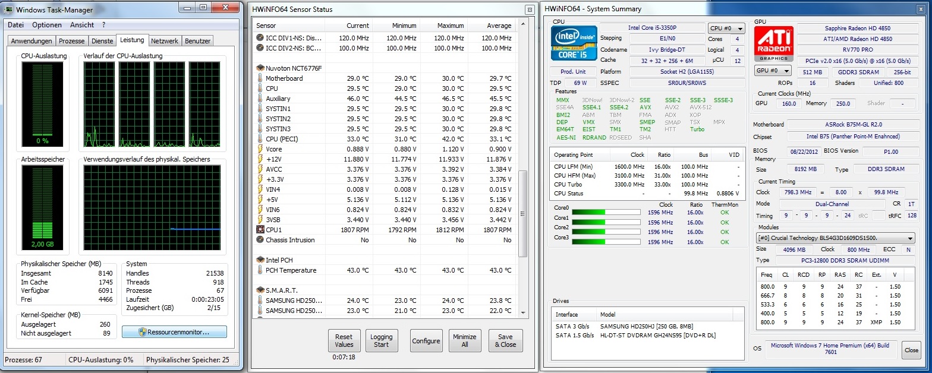Switch to the Prozesse tab
This screenshot has height=373, width=932.
click(x=72, y=41)
